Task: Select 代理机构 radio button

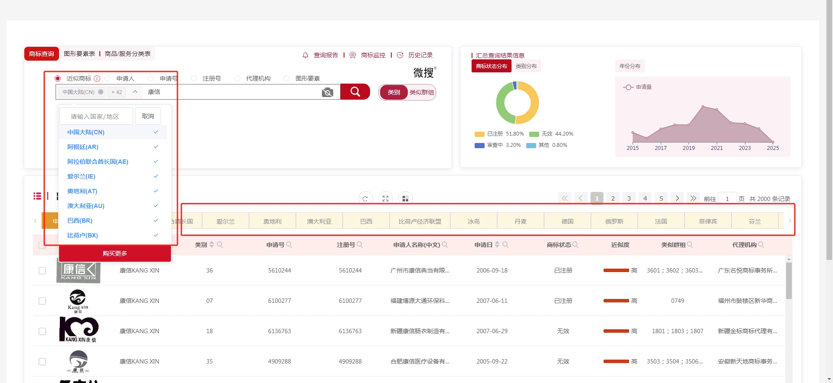Action: tap(237, 78)
